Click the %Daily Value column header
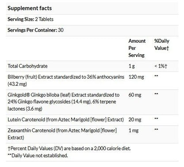184x167 pixels. pos(162,44)
